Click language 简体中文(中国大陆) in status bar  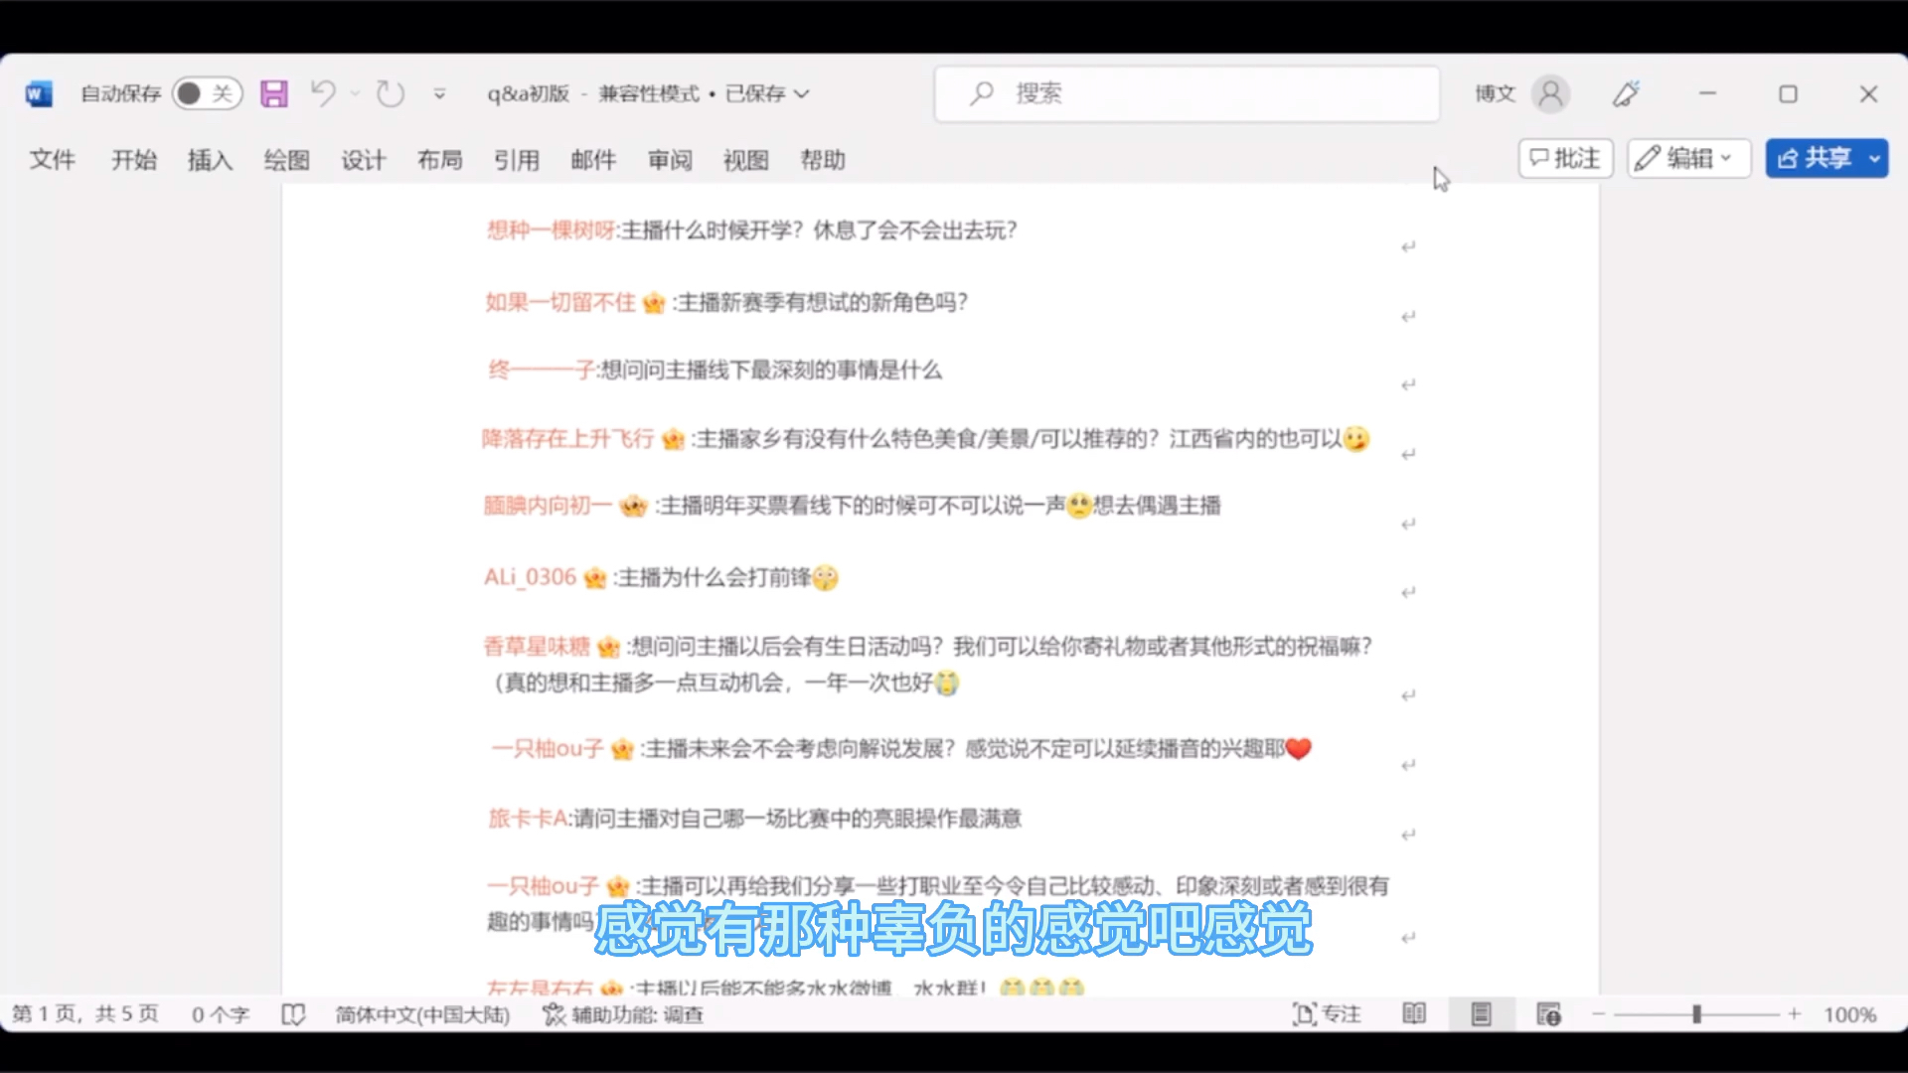pos(422,1013)
